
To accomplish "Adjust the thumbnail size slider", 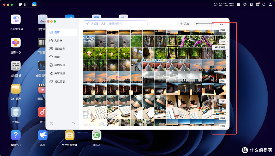I will coord(205,24).
